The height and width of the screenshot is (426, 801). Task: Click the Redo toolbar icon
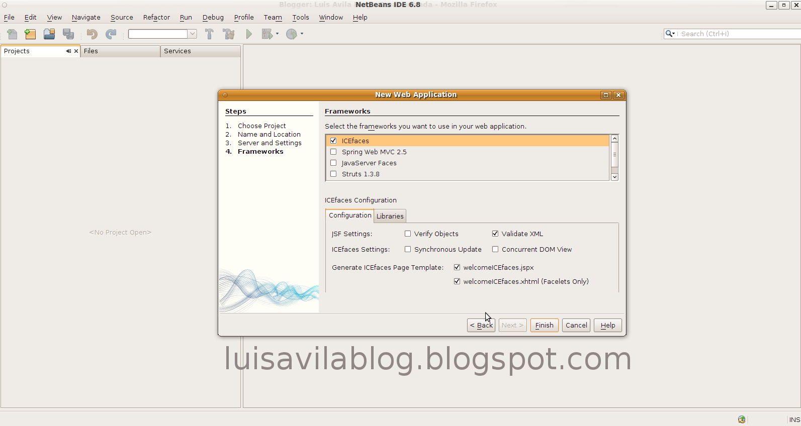coord(111,34)
